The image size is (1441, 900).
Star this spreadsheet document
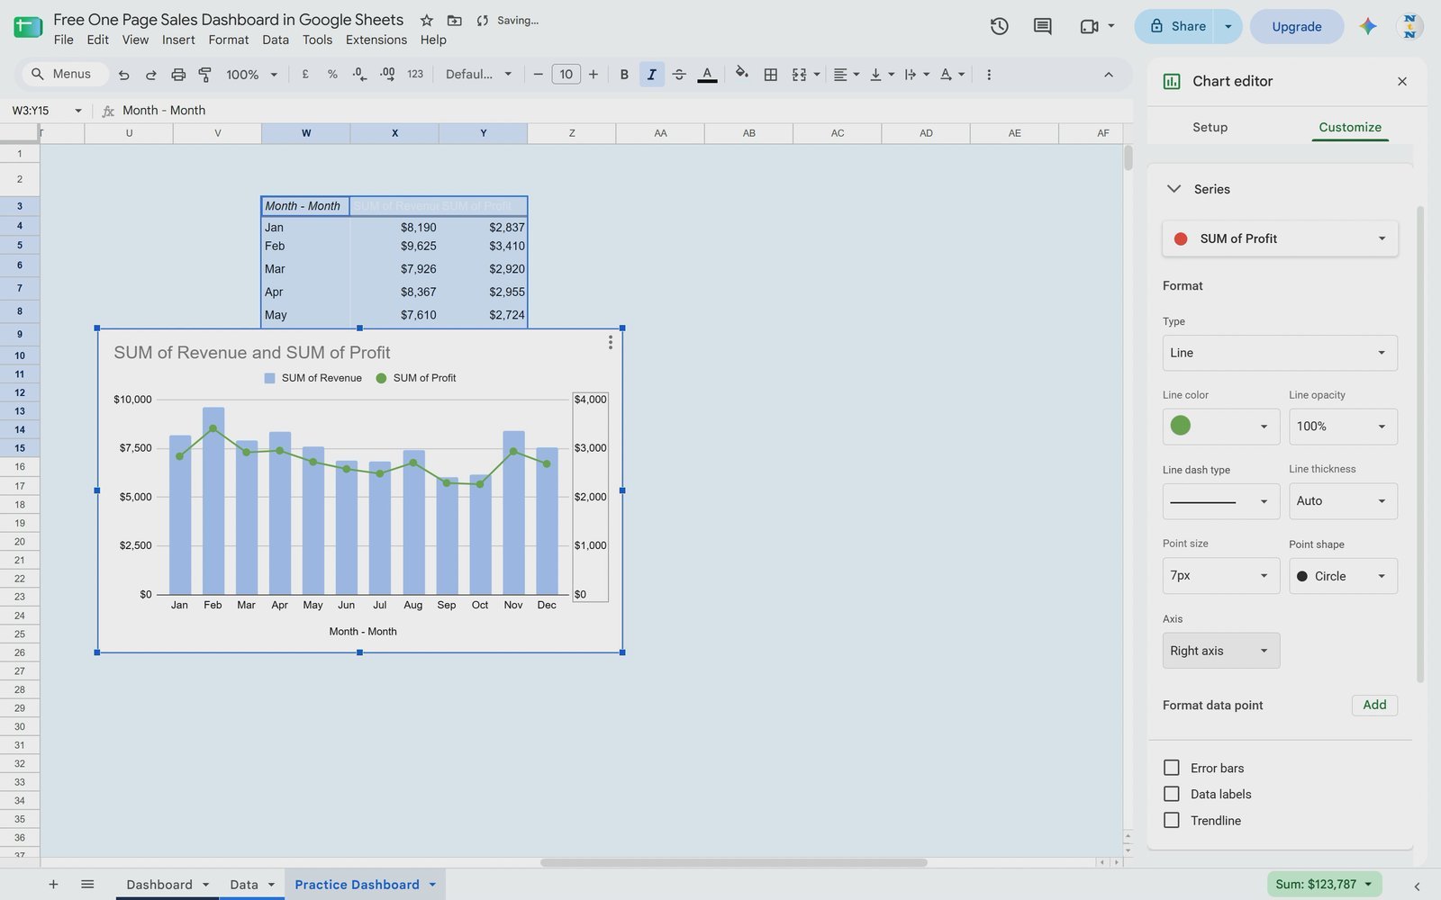click(x=426, y=20)
